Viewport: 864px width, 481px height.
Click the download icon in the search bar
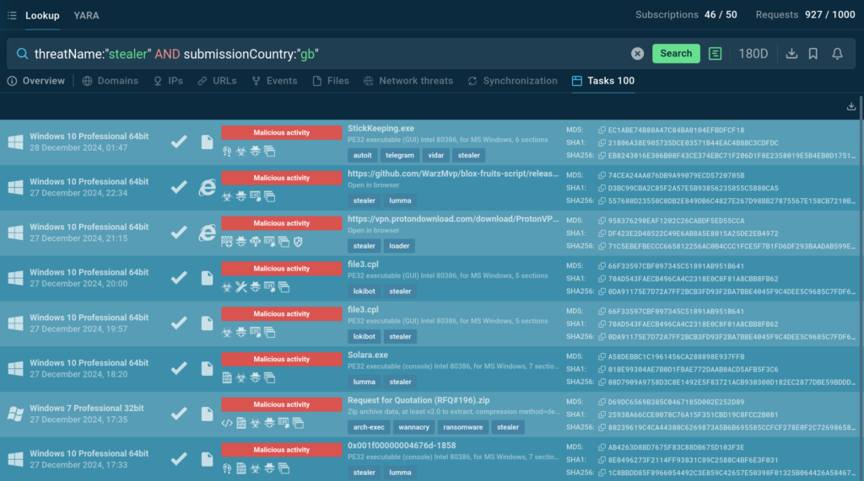click(x=791, y=53)
